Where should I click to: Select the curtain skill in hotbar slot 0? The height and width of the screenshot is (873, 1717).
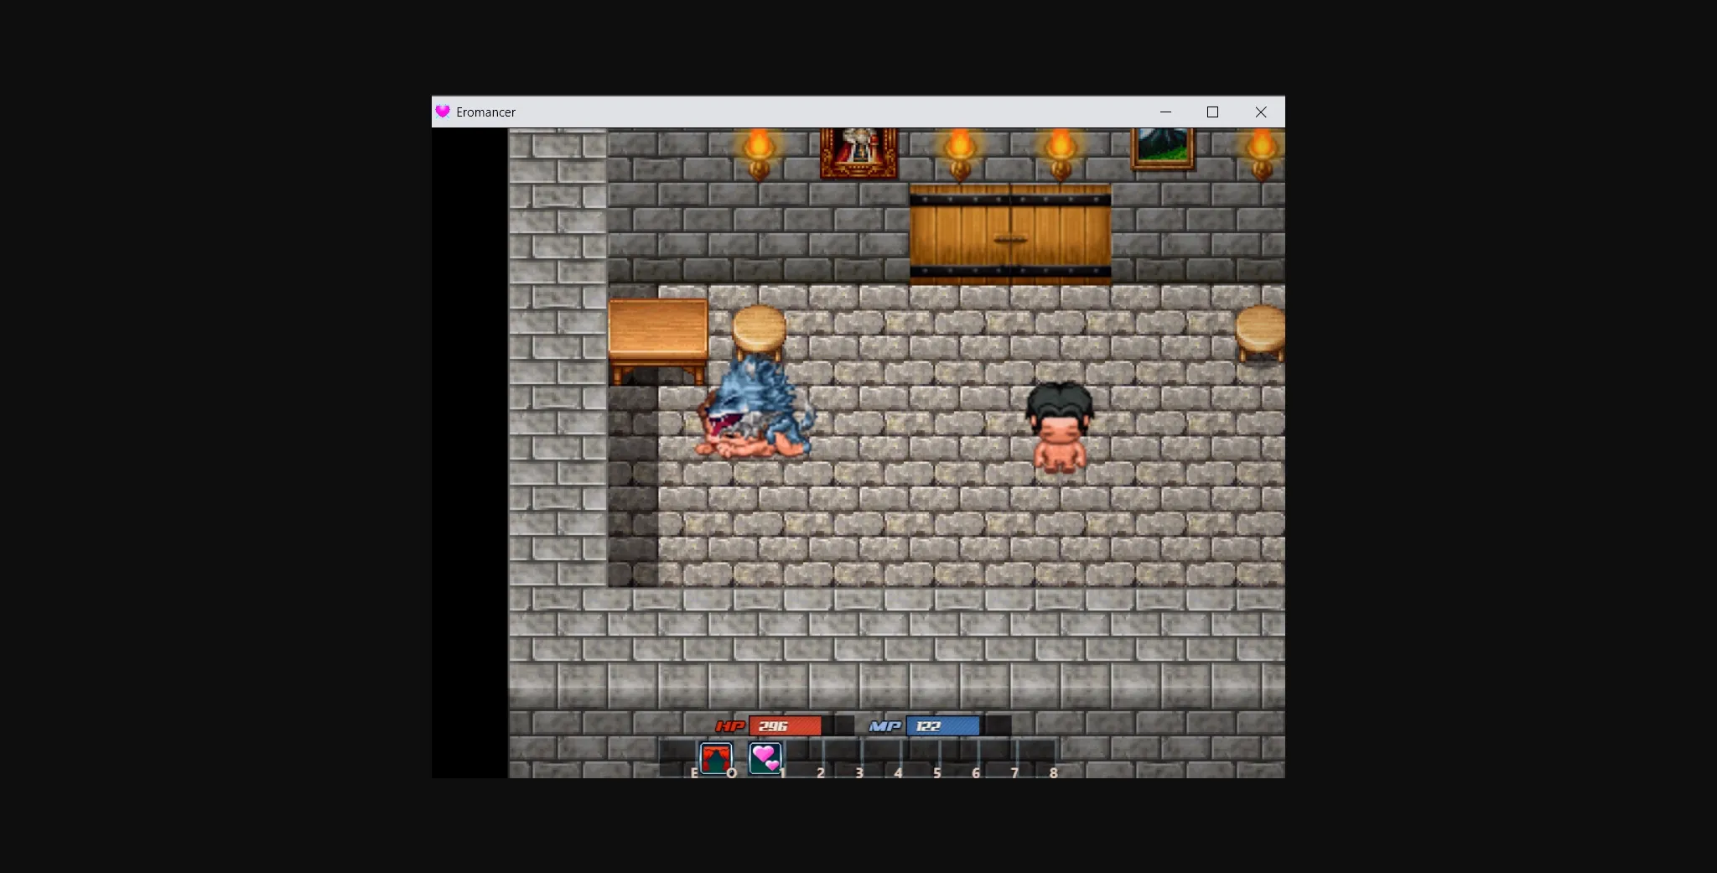[x=717, y=756]
